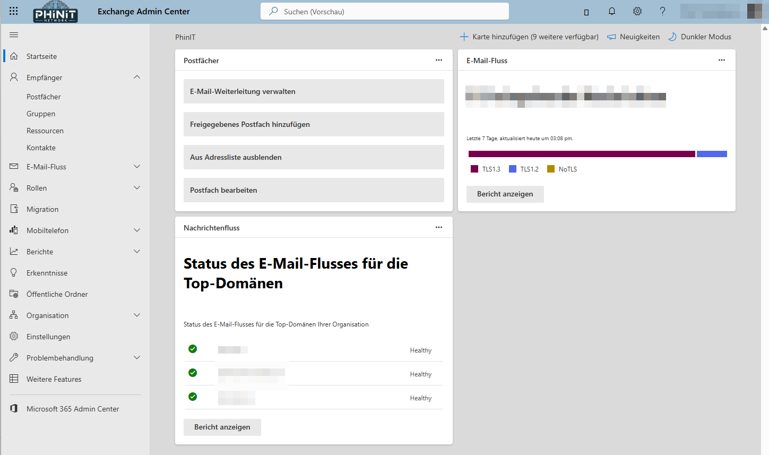Collapse the Empfänger section
The height and width of the screenshot is (455, 769).
(x=137, y=78)
